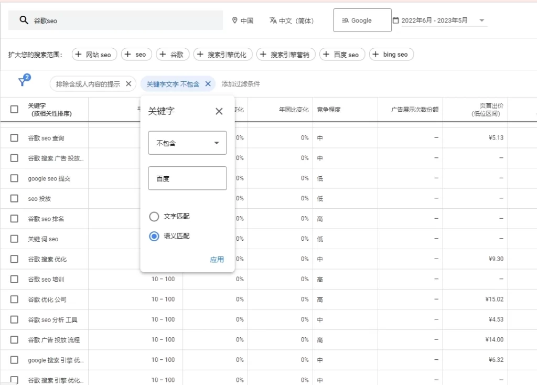Remove the 关键字文字 不包含 filter chip
The height and width of the screenshot is (385, 537).
click(x=208, y=84)
